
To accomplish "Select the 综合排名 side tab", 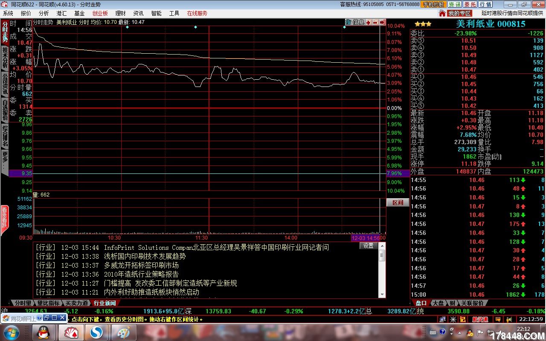I will 5,136.
